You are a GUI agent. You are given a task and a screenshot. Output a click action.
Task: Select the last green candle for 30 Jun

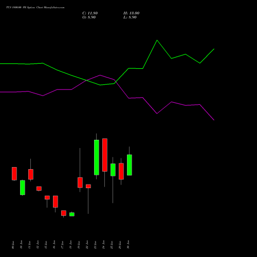point(130,165)
